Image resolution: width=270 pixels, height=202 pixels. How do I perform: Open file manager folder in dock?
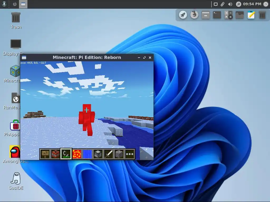[x=240, y=15]
